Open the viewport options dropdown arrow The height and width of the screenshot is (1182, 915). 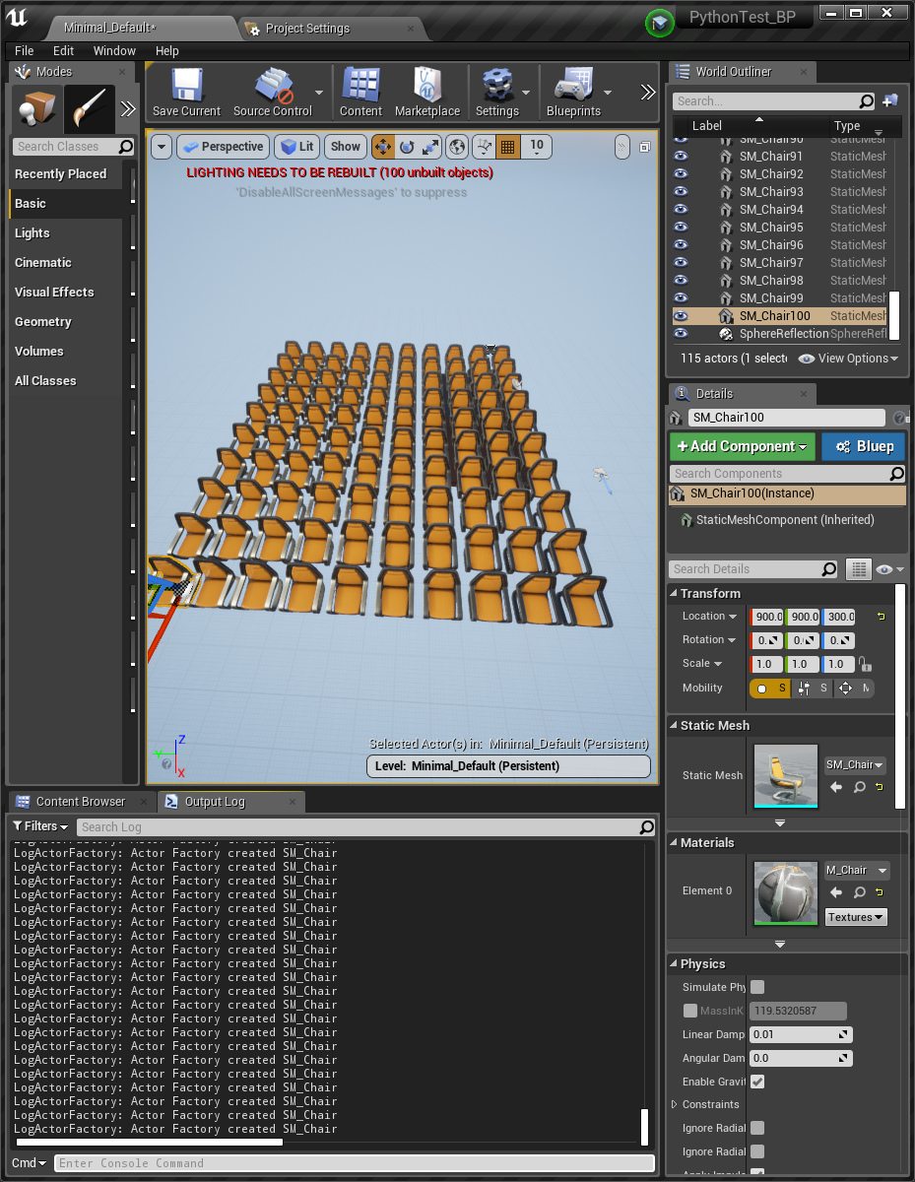[x=162, y=147]
